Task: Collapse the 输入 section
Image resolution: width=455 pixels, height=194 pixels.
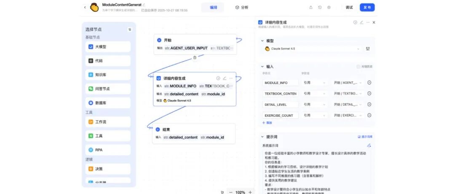Action: pos(262,67)
